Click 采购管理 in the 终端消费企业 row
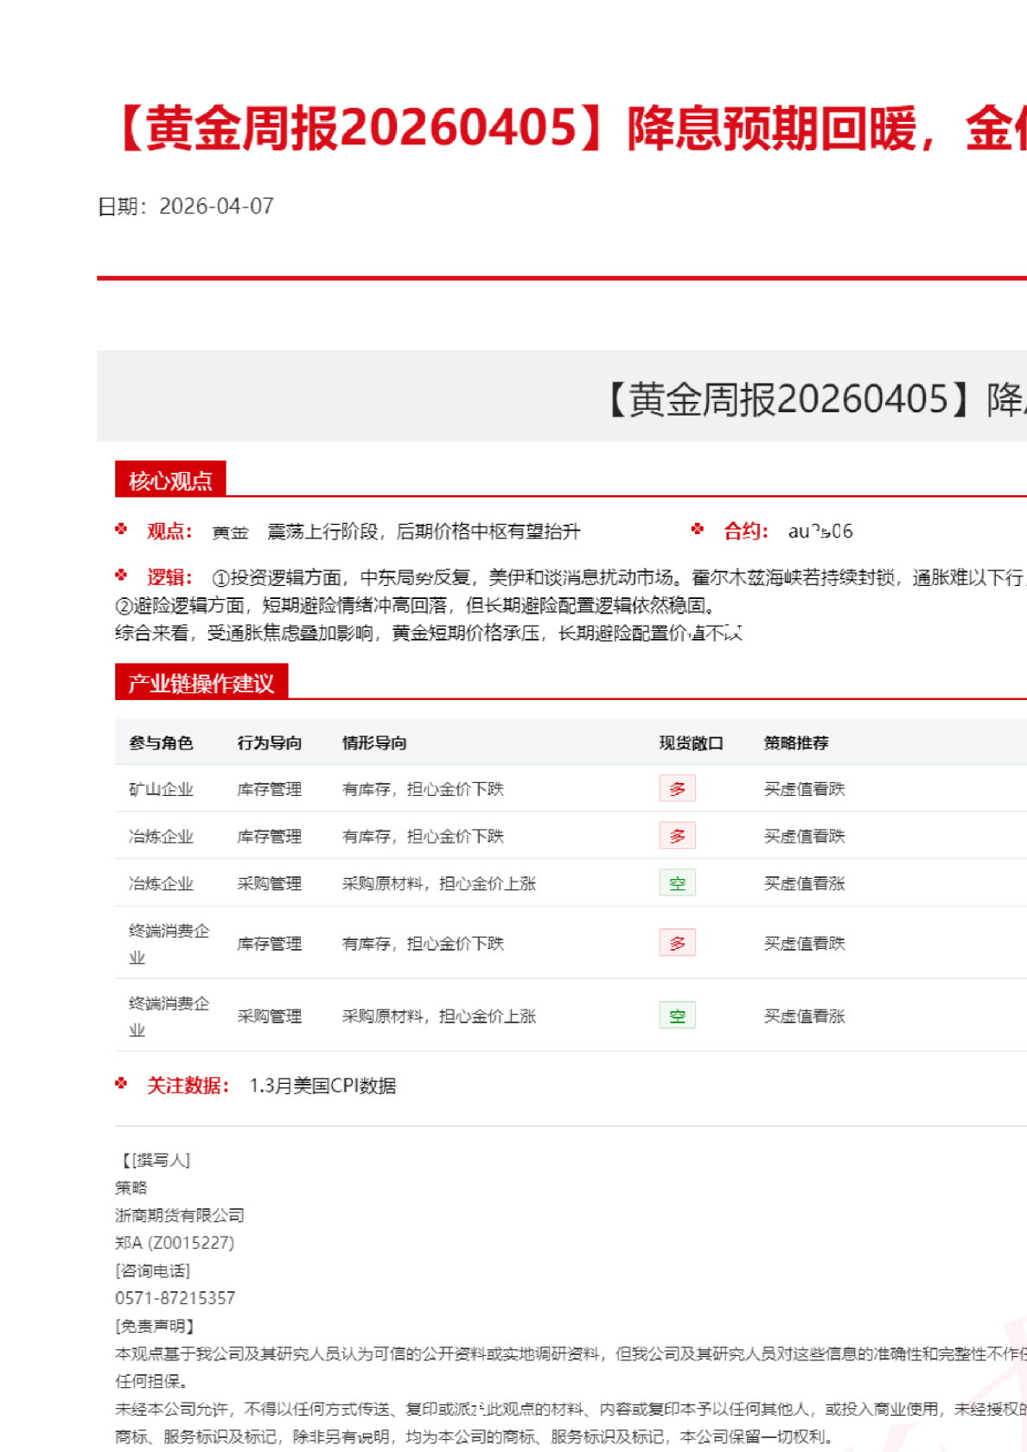 [x=270, y=1016]
